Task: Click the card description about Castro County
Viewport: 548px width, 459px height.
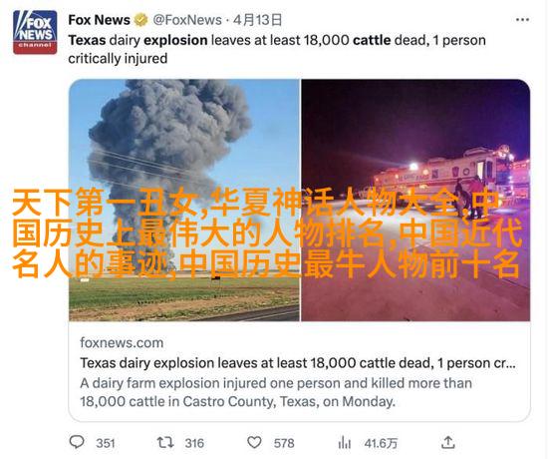Action: pos(276,392)
